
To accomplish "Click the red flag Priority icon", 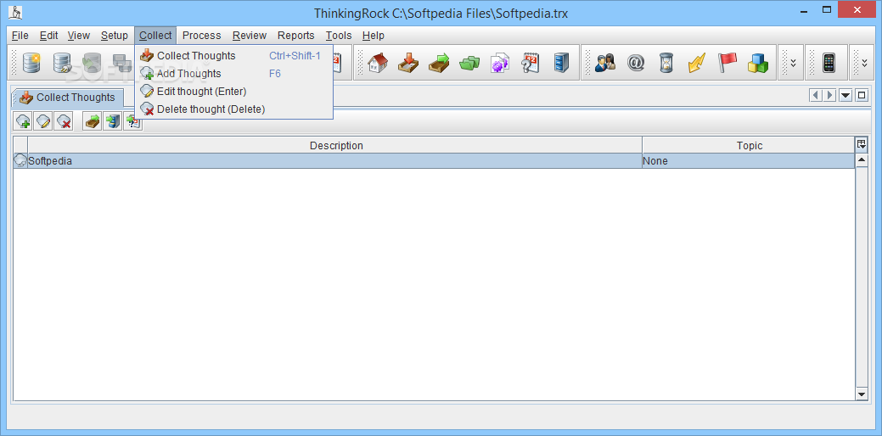I will pos(727,63).
